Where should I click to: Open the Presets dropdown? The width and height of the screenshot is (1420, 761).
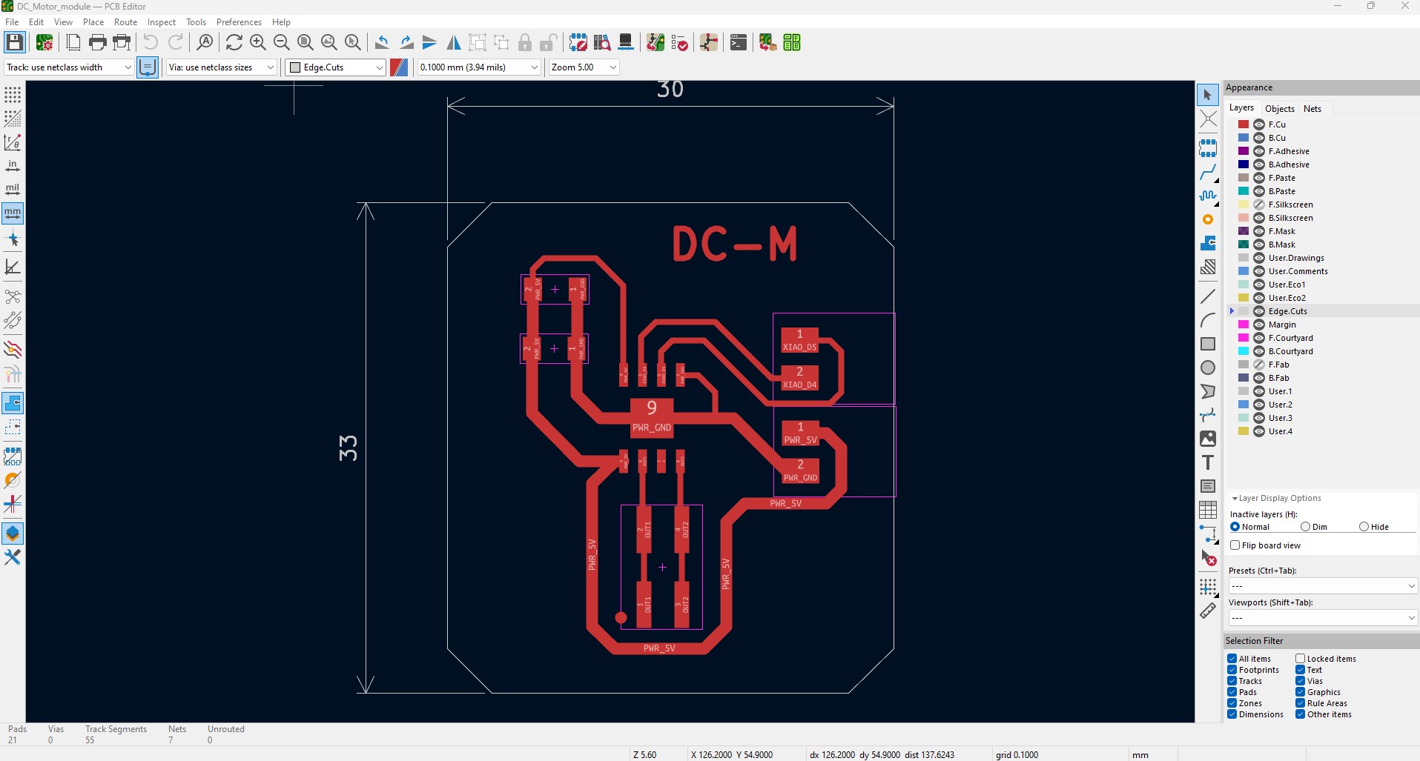[x=1323, y=585]
